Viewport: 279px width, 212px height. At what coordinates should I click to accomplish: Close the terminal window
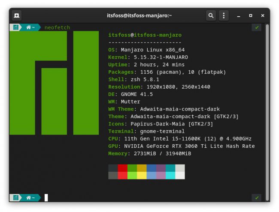point(262,15)
